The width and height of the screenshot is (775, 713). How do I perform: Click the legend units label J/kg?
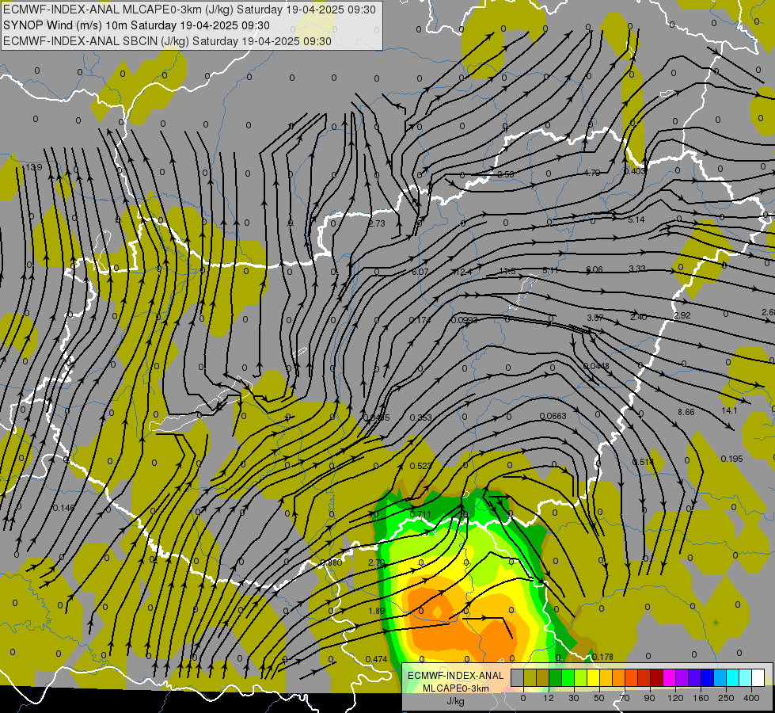[x=456, y=701]
